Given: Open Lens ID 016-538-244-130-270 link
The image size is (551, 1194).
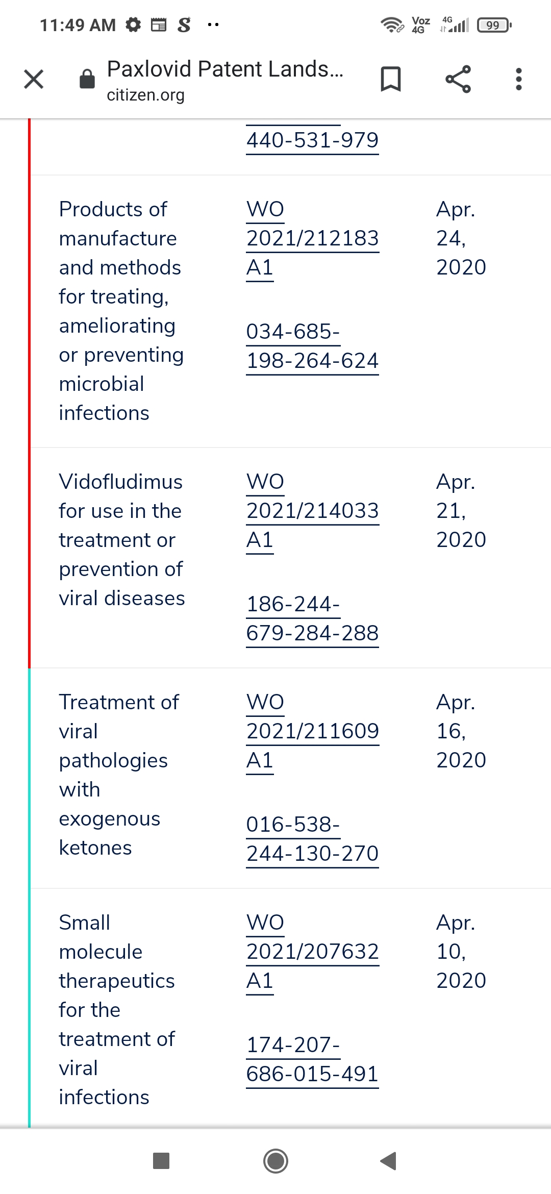Looking at the screenshot, I should coord(312,839).
